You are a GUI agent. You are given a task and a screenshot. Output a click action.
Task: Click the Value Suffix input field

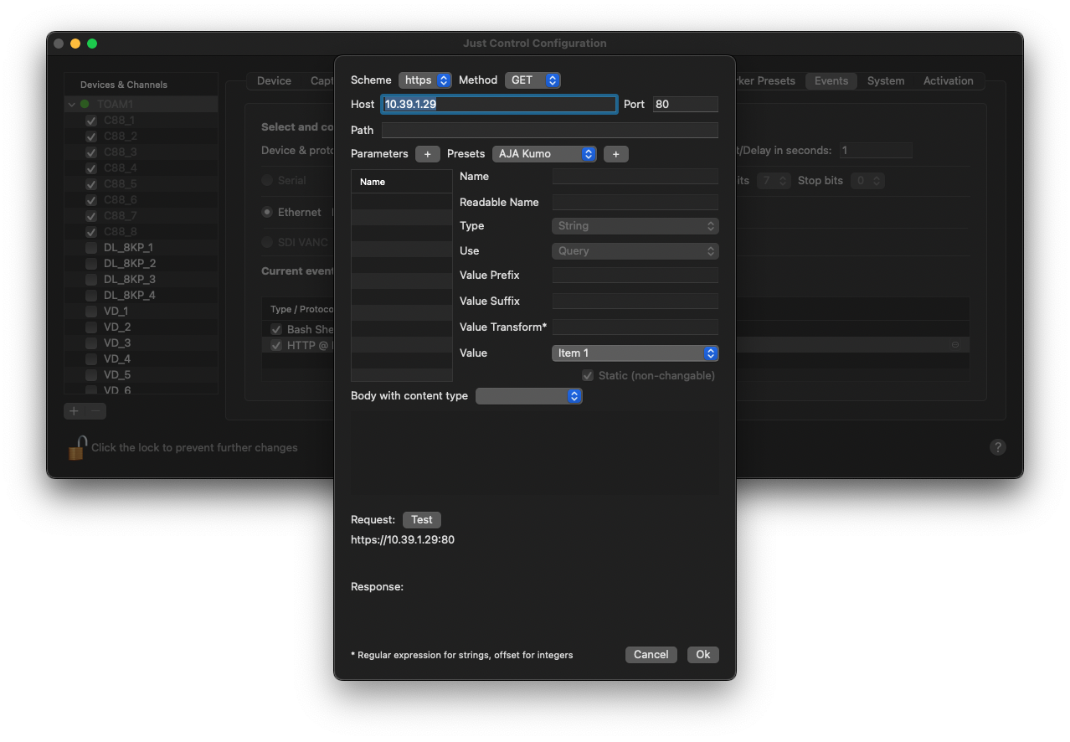[635, 301]
